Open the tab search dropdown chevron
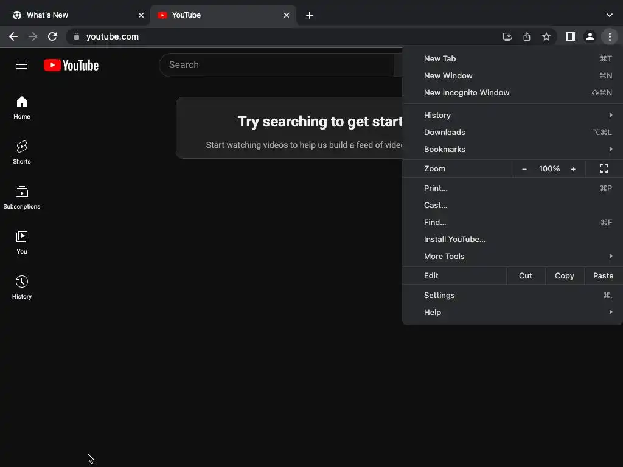Image resolution: width=623 pixels, height=467 pixels. [x=610, y=15]
